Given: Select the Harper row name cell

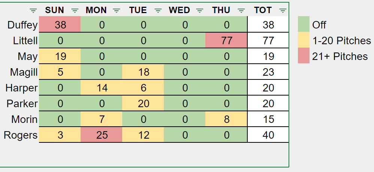Looking at the screenshot, I should click(22, 88).
